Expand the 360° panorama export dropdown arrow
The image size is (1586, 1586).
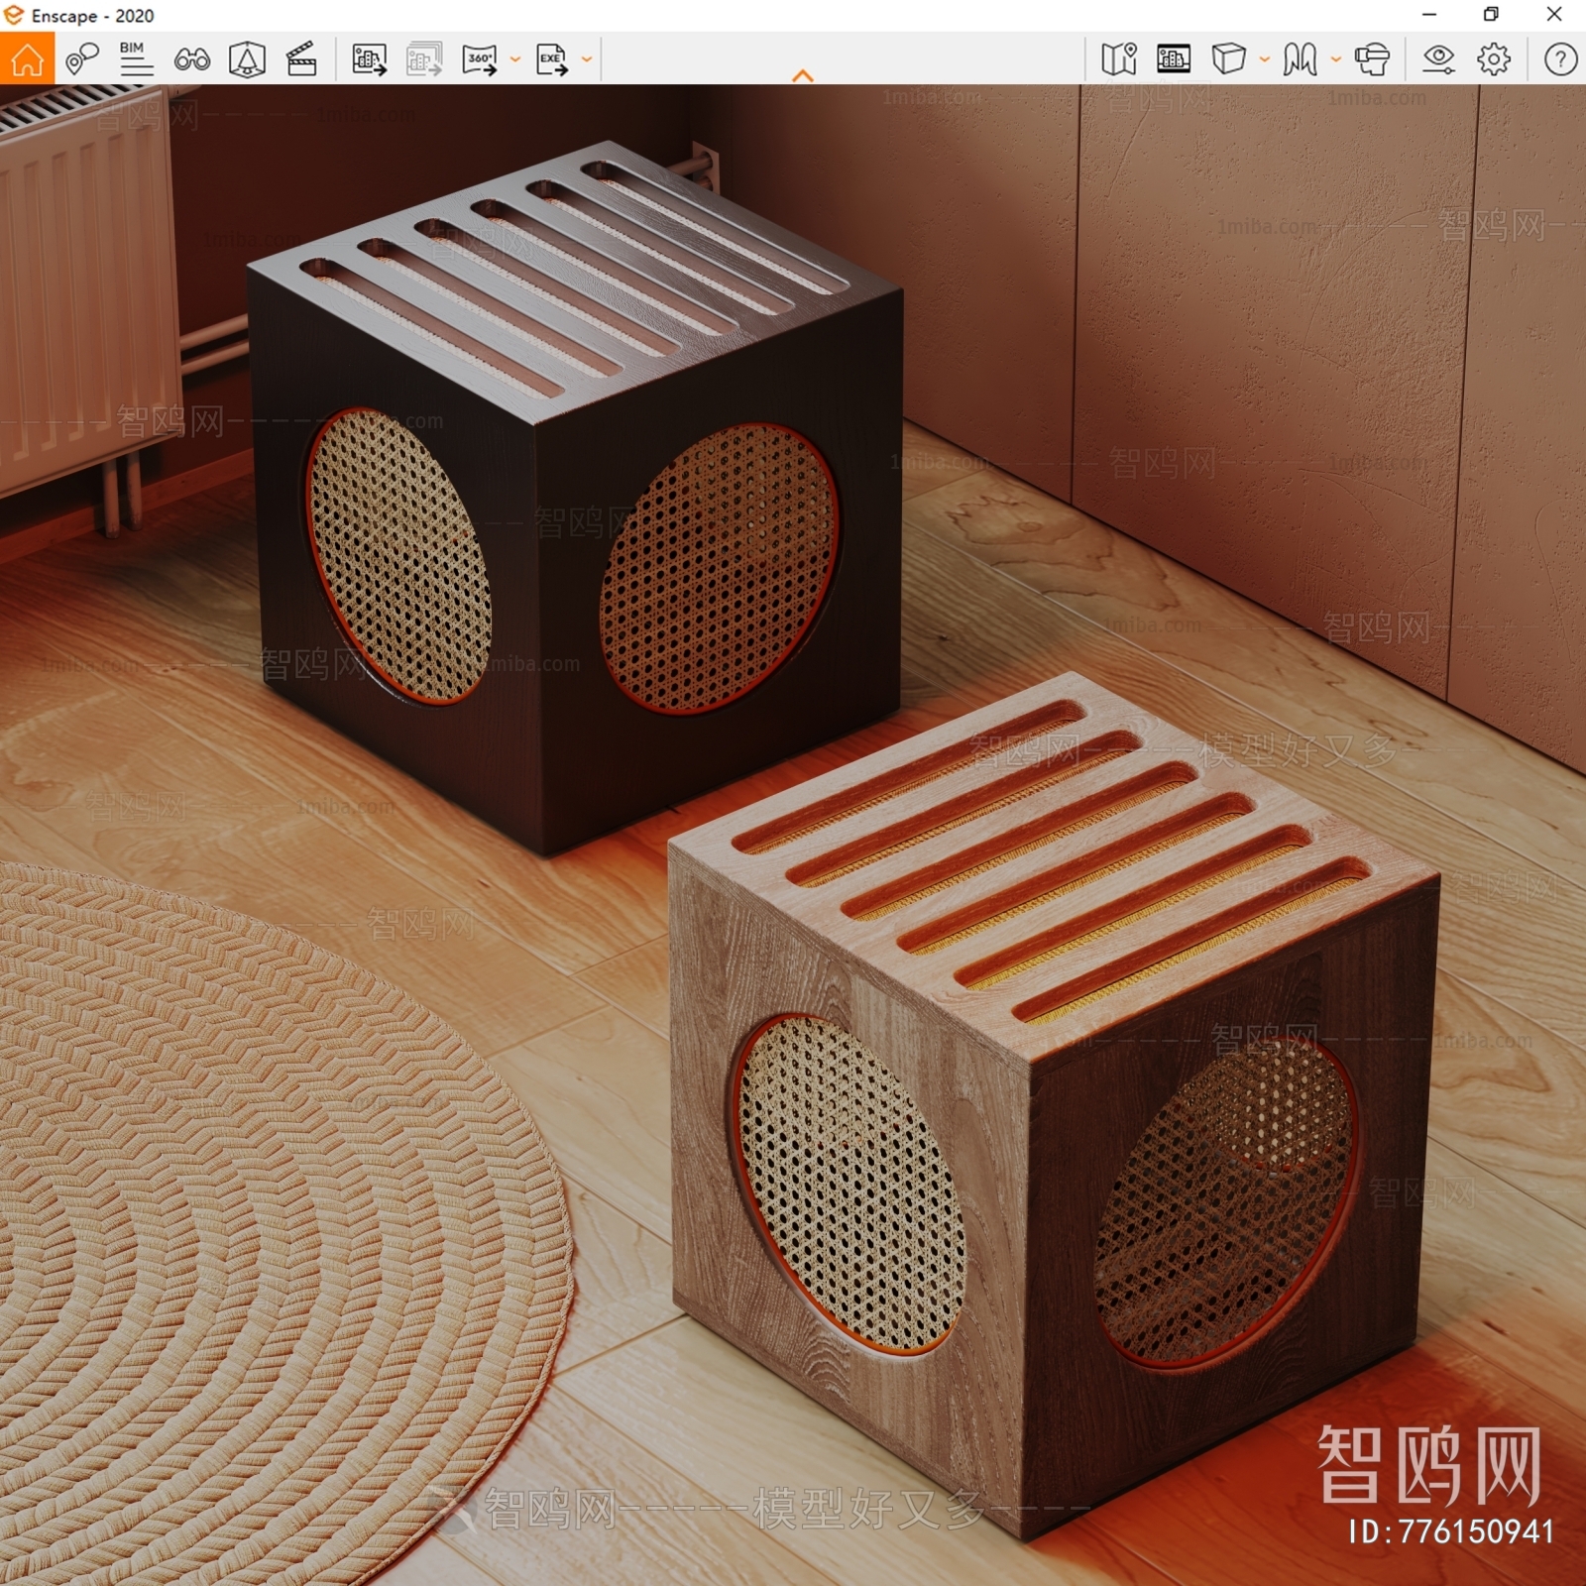(x=514, y=59)
